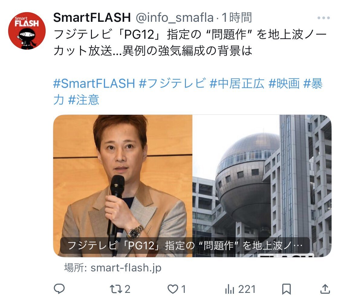Like the tweet with heart icon

click(x=177, y=289)
